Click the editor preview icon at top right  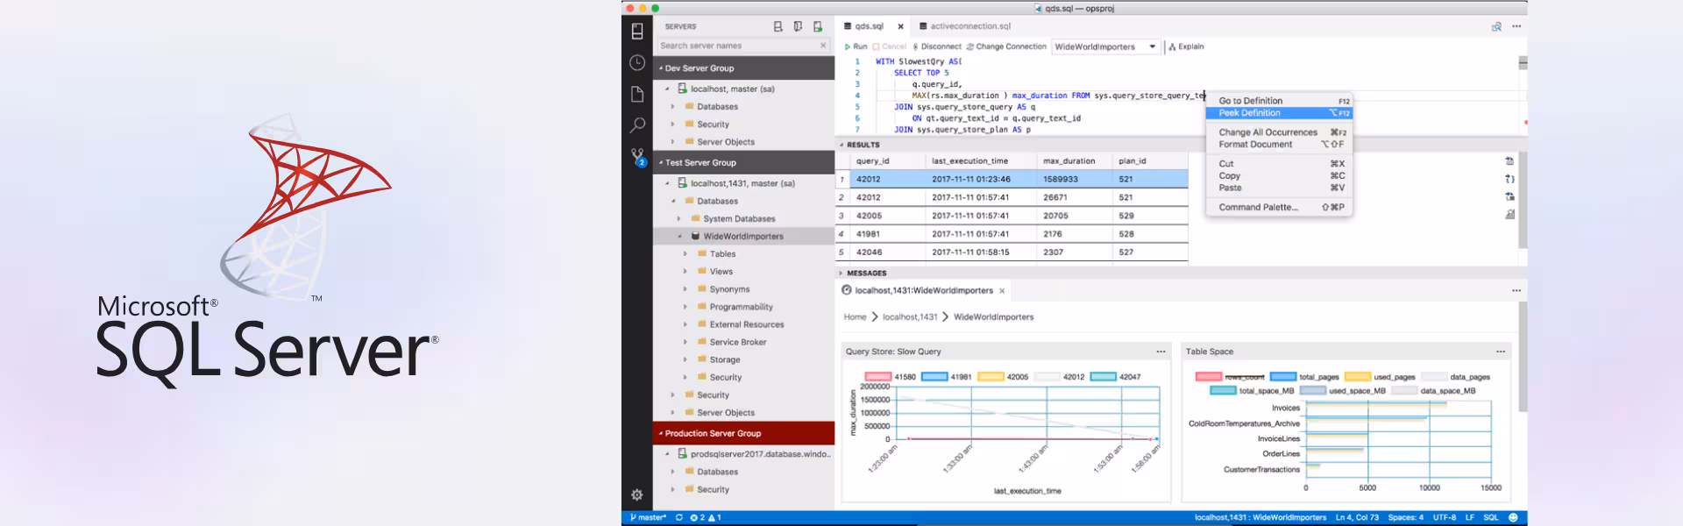[x=1496, y=26]
